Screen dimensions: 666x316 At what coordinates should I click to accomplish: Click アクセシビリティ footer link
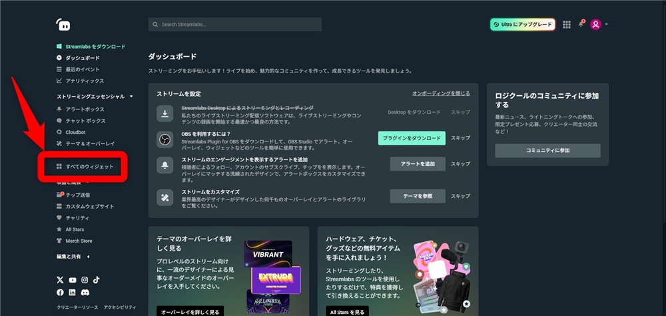120,307
